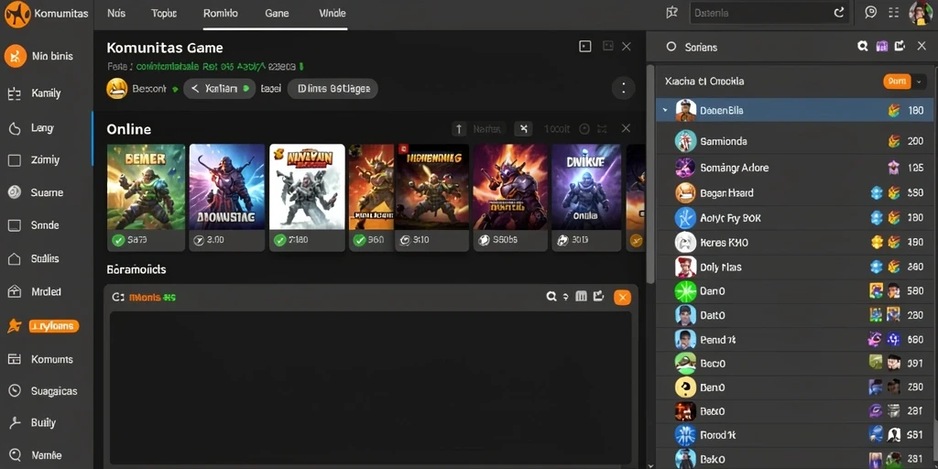Toggle the icon beside S10 price
The image size is (938, 469).
coord(405,241)
